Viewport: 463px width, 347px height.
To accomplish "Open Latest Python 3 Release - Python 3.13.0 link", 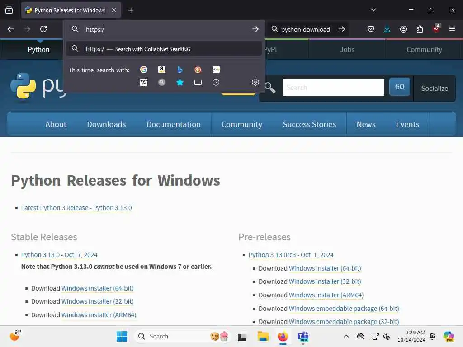I will (x=76, y=208).
